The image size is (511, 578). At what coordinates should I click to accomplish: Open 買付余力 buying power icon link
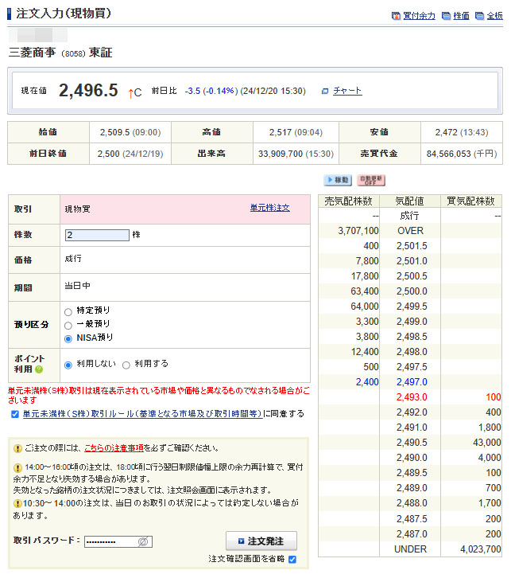(x=396, y=16)
